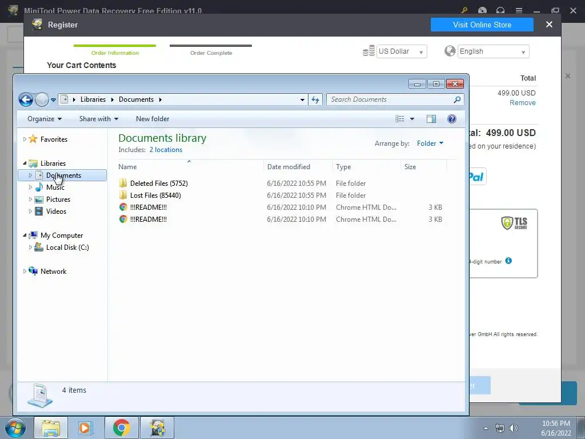Open Windows Explorer taskbar icon

(51, 428)
